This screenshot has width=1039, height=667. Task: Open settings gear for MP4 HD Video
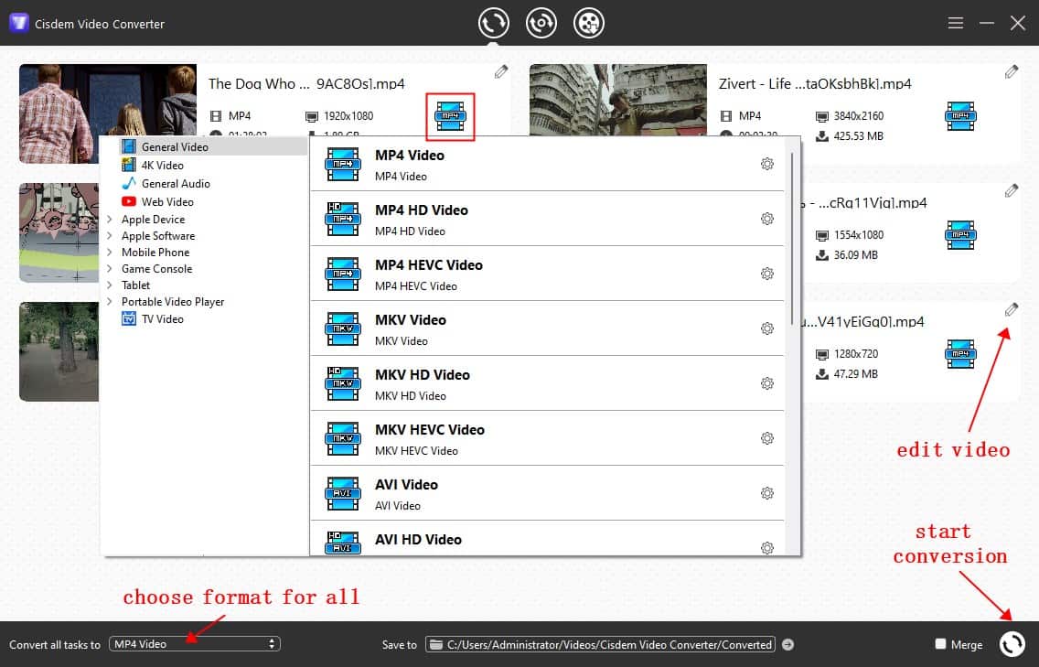click(x=767, y=219)
